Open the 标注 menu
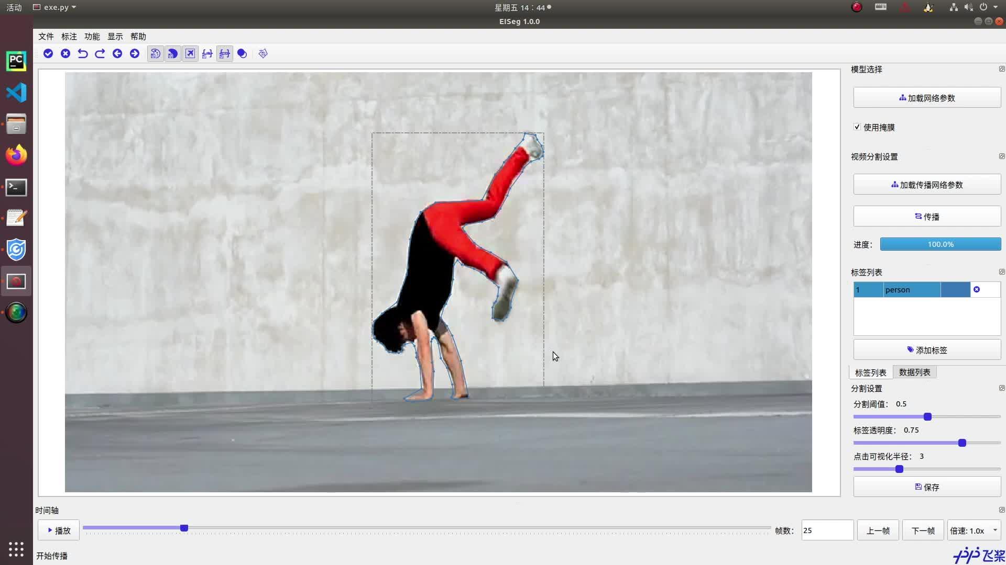Viewport: 1006px width, 565px height. (69, 37)
